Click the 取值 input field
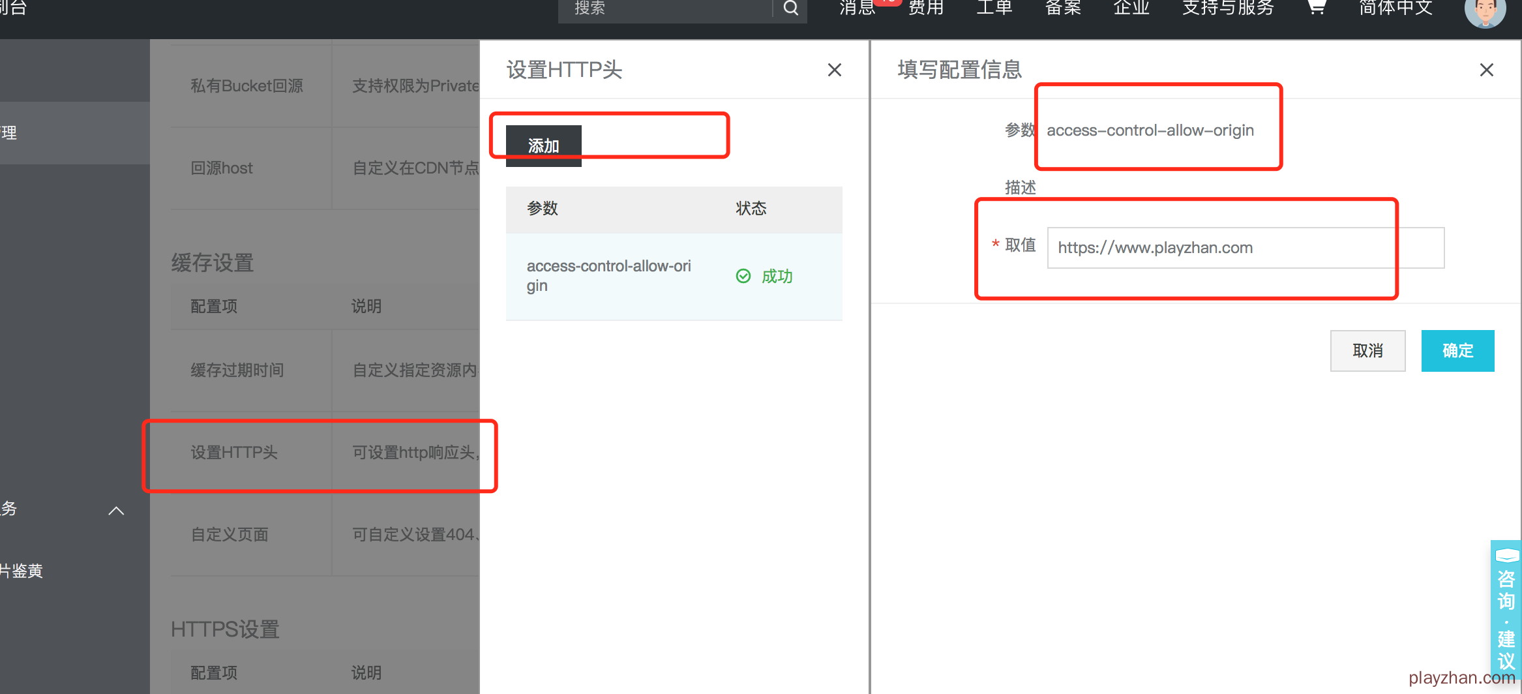The image size is (1522, 694). pyautogui.click(x=1245, y=248)
